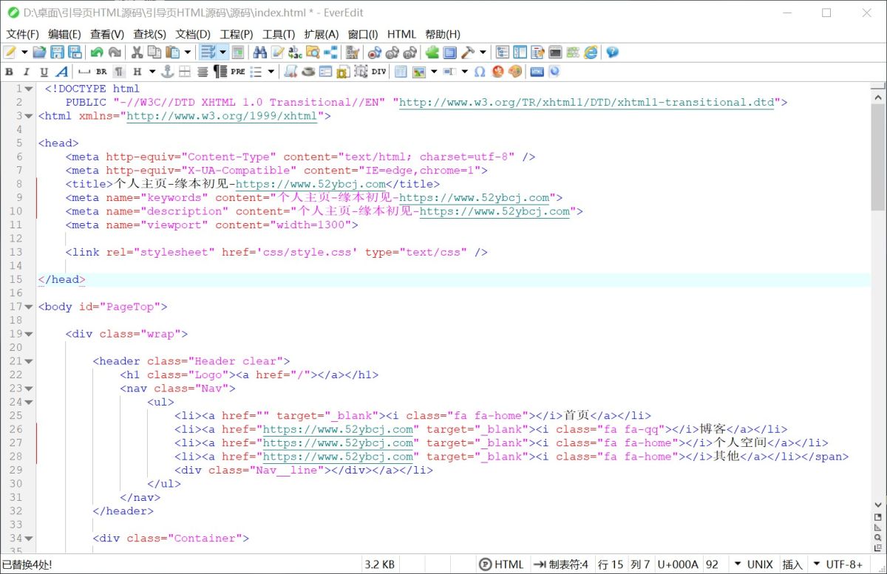The width and height of the screenshot is (887, 574).
Task: Click the 3.2 KB file size
Action: coord(380,564)
